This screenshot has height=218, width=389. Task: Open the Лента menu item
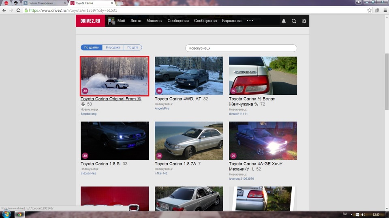click(136, 21)
